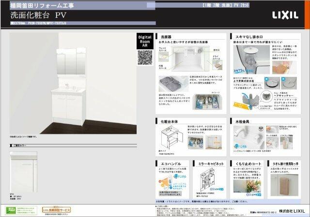Screen dimensions: 310x217
Task: Click the くもり止めコート badge under the mirror cabinet drawing
Action: click(x=217, y=189)
